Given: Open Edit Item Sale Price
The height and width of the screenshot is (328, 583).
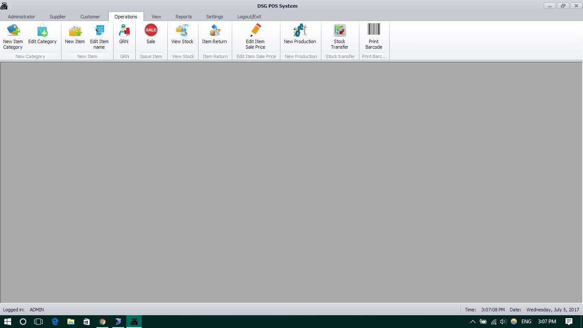Looking at the screenshot, I should [x=255, y=37].
